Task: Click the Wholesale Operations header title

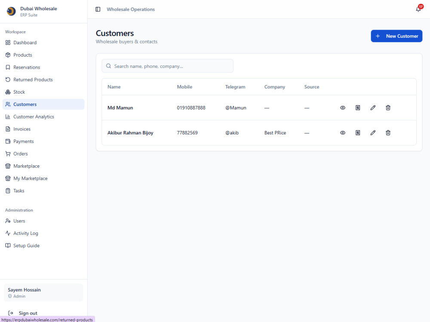Action: 131,9
